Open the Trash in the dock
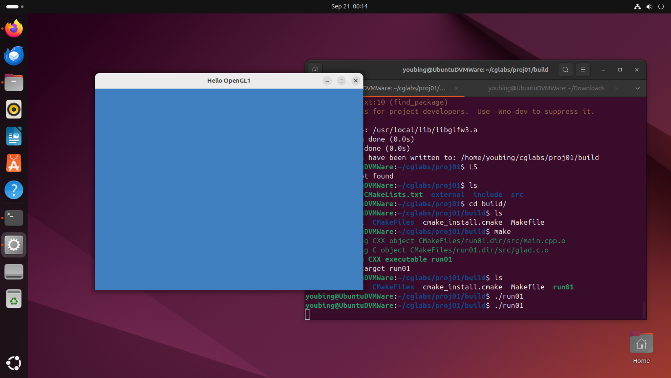 pyautogui.click(x=14, y=299)
